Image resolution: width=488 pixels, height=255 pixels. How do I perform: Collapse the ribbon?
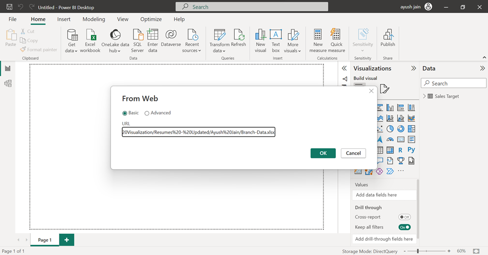[x=484, y=58]
